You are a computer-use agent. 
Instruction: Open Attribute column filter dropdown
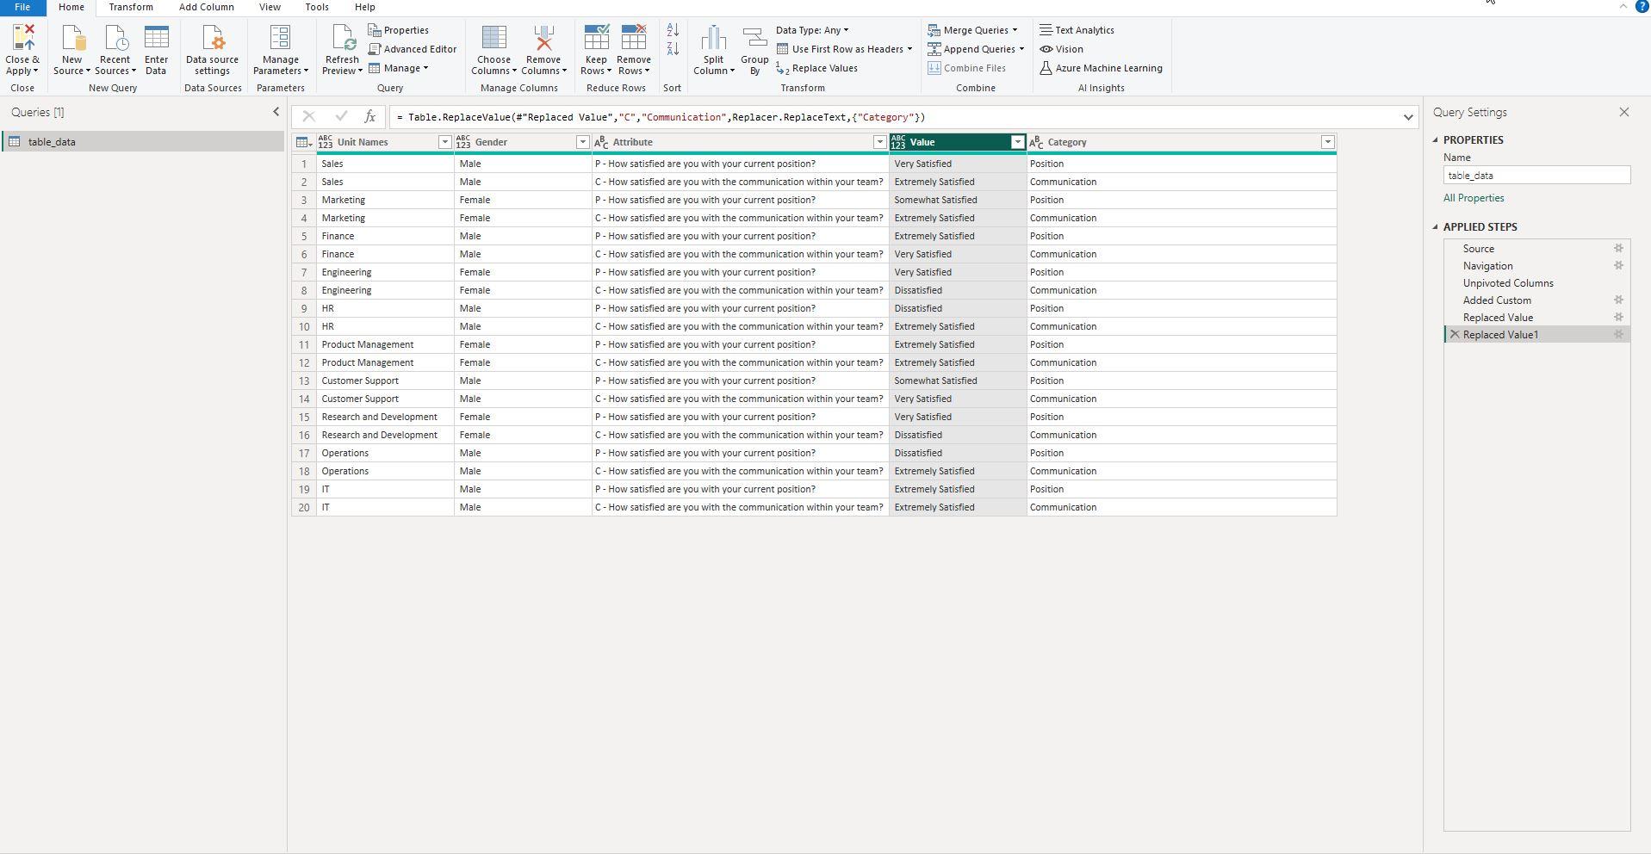879,142
